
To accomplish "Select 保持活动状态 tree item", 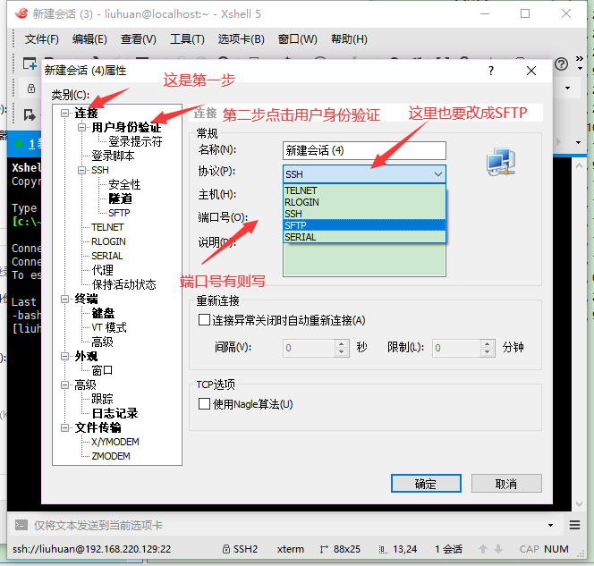I will pos(123,284).
